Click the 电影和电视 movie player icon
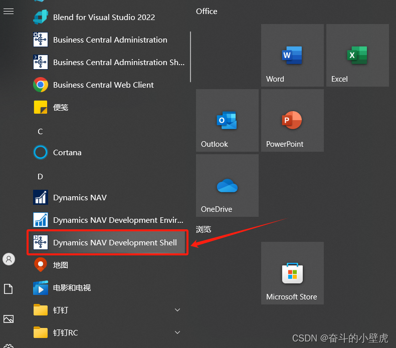Screen dimensions: 396x348 tap(41, 288)
